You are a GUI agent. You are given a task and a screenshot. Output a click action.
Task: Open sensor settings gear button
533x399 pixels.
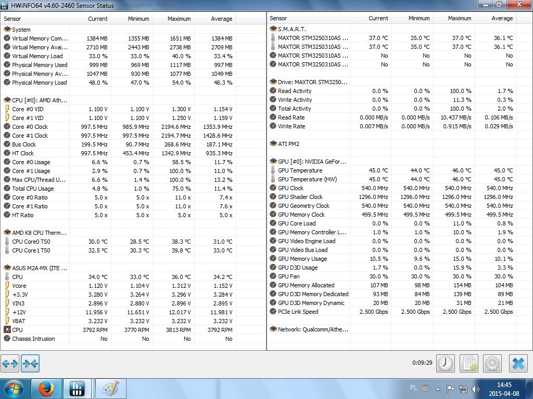(492, 363)
